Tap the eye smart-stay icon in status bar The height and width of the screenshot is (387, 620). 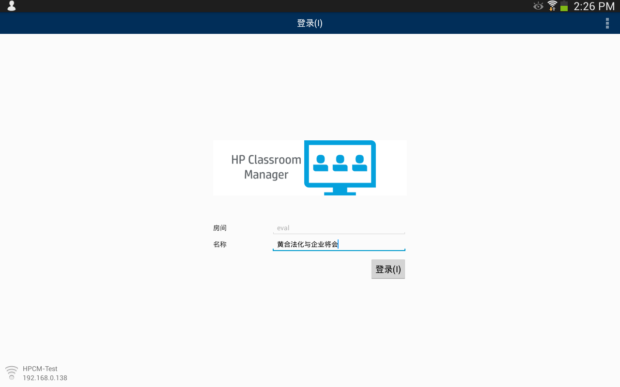pyautogui.click(x=538, y=6)
